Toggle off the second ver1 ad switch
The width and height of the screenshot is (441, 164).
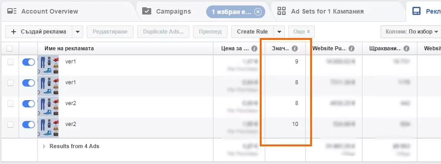click(x=29, y=83)
